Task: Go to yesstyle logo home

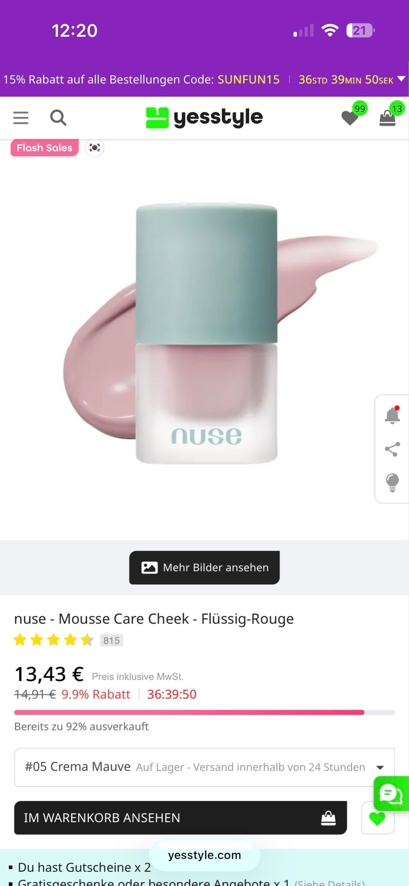Action: [204, 118]
